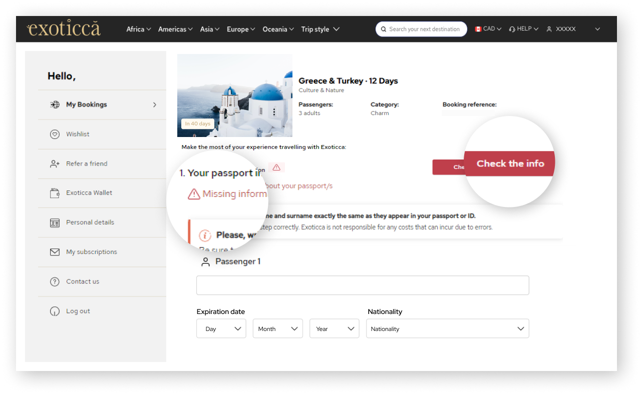Click the Booking reference label
The height and width of the screenshot is (395, 641).
pos(470,104)
